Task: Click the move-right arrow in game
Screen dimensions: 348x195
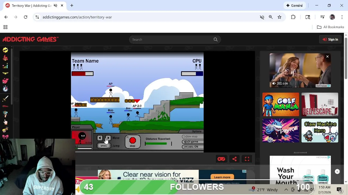Action: (x=108, y=138)
